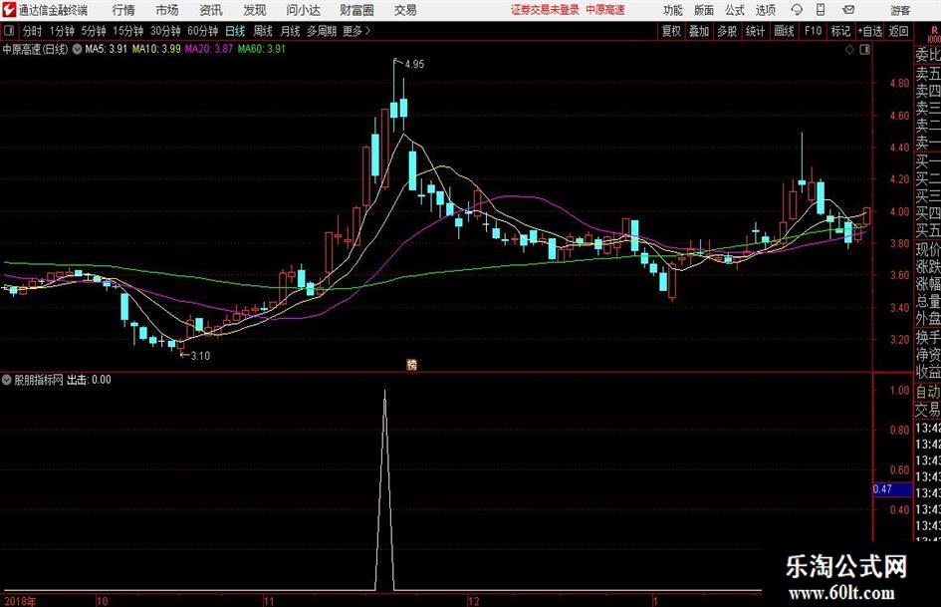This screenshot has width=941, height=607.
Task: Click the white indicator spike peak
Action: coord(384,392)
